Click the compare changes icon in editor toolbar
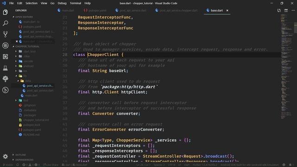 click(279, 10)
